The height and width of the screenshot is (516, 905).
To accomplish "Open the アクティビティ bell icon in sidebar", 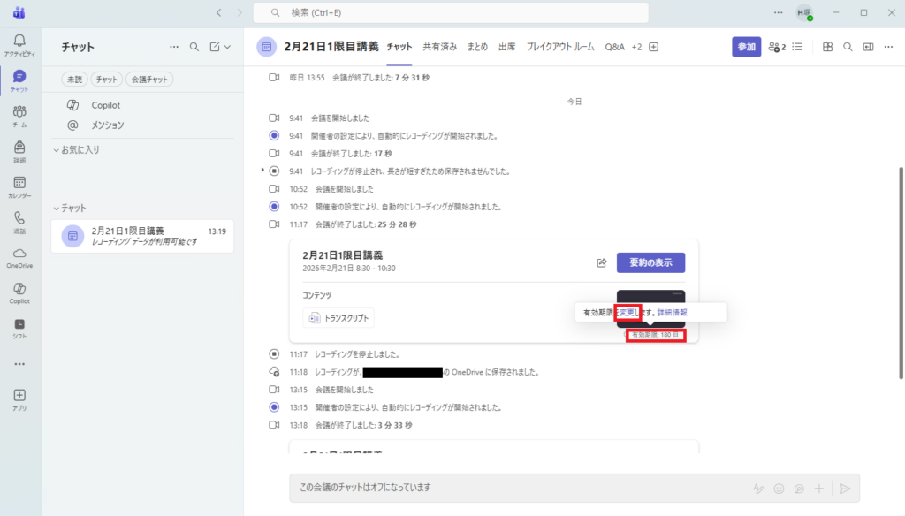I will [x=19, y=42].
